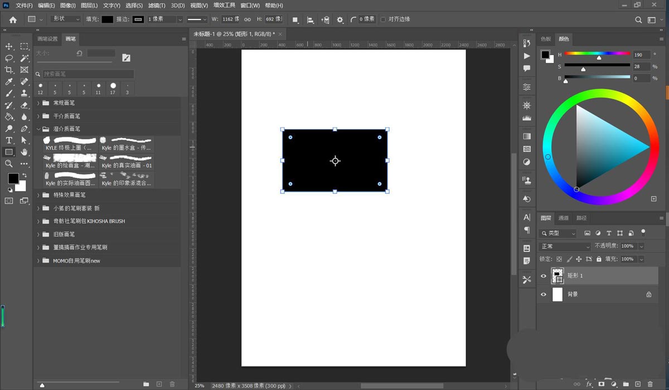Toggle lock all padlock icon

pos(599,259)
